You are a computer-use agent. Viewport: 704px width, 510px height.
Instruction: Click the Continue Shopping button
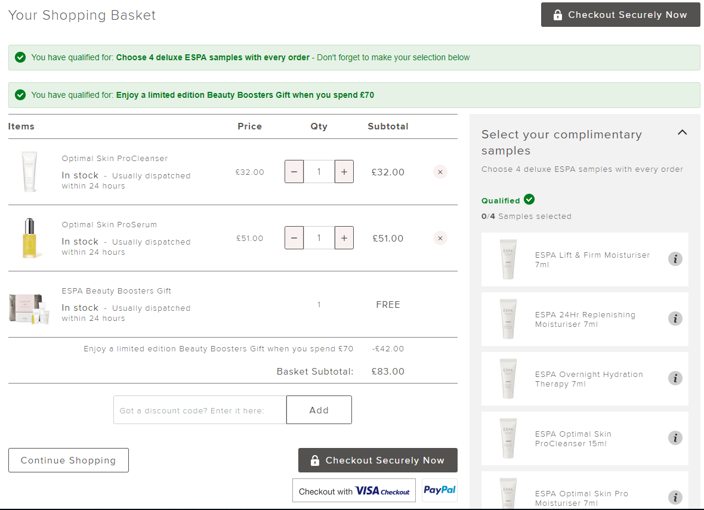[x=68, y=460]
